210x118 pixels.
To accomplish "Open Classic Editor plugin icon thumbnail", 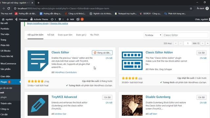I will coord(38,61).
